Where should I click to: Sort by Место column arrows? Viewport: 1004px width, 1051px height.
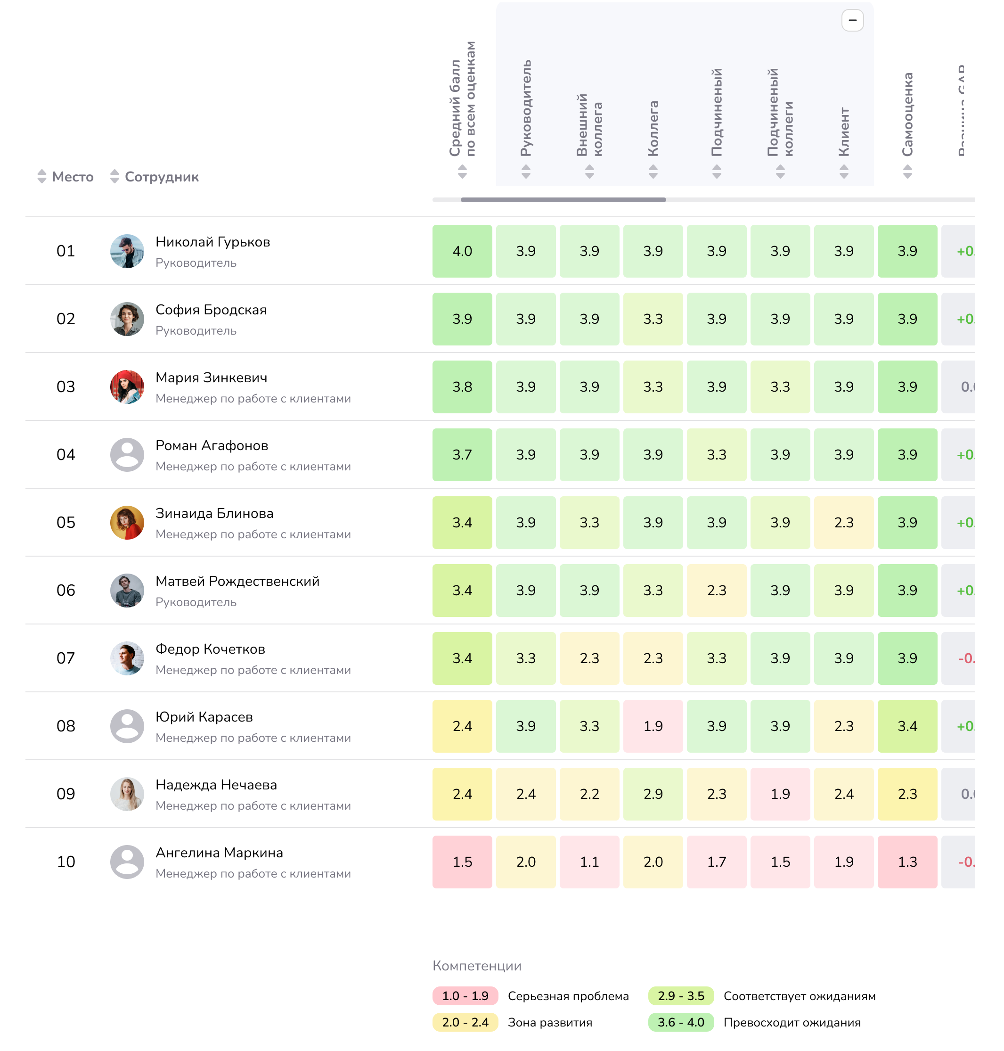click(42, 177)
